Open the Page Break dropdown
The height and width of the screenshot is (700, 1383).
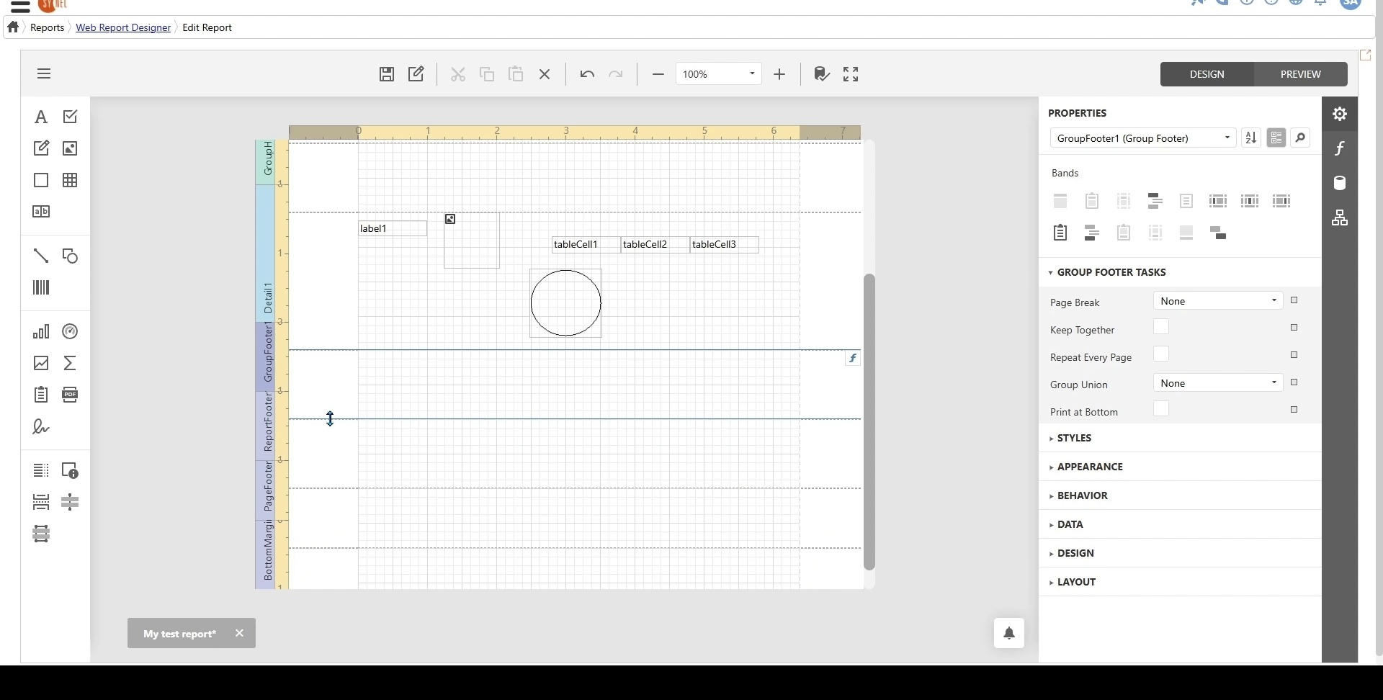click(1218, 300)
